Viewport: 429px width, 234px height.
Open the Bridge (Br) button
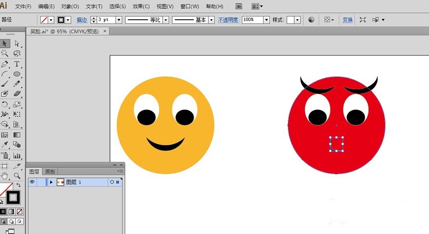click(x=239, y=6)
